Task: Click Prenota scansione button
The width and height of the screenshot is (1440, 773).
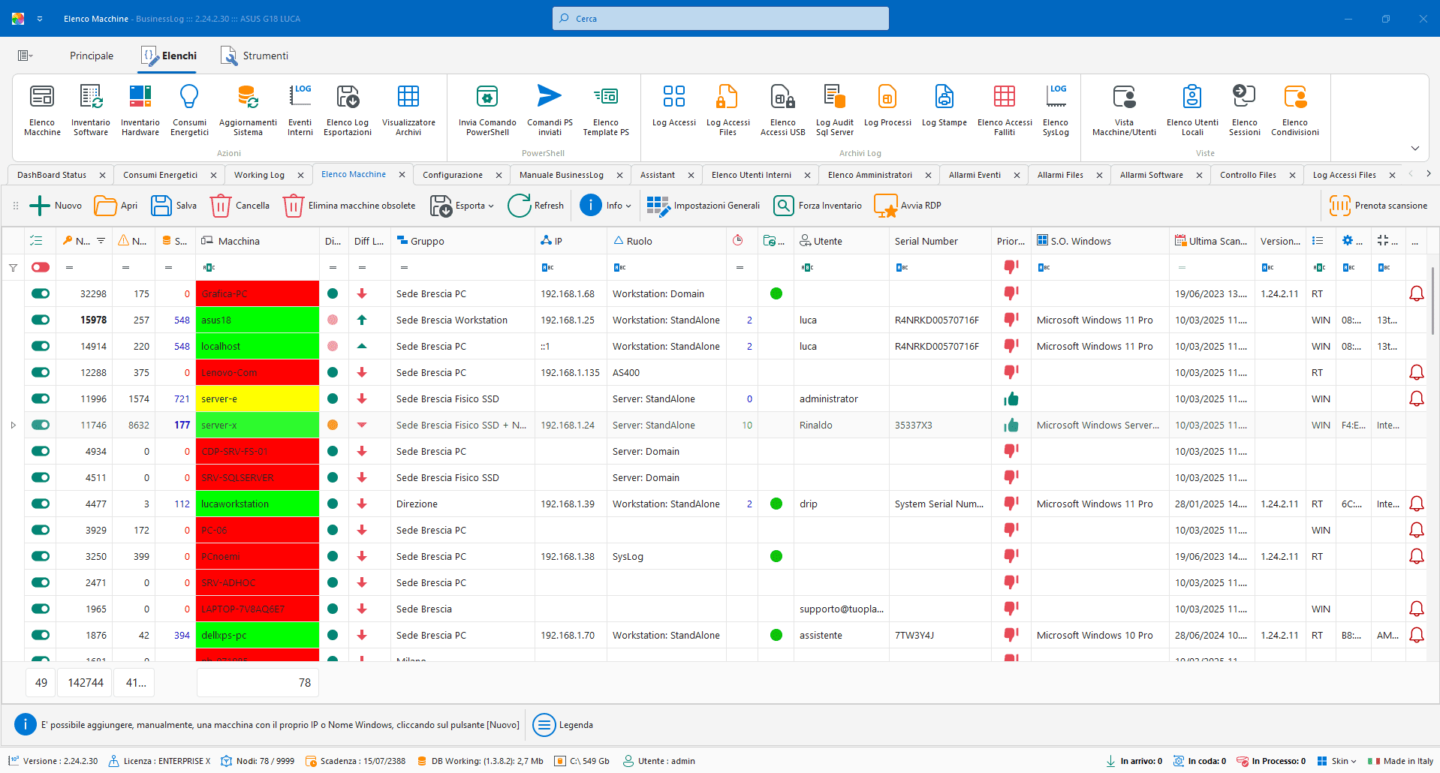Action: pos(1378,206)
